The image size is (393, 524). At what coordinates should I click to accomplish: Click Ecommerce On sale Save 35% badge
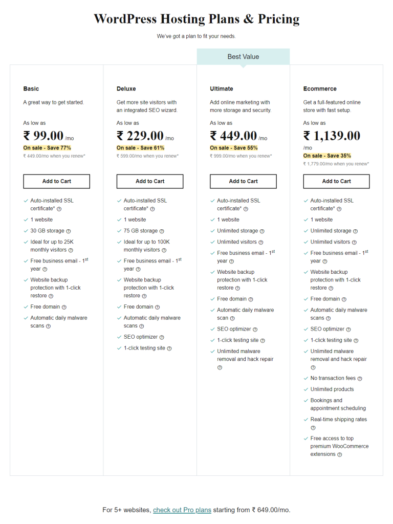point(327,156)
